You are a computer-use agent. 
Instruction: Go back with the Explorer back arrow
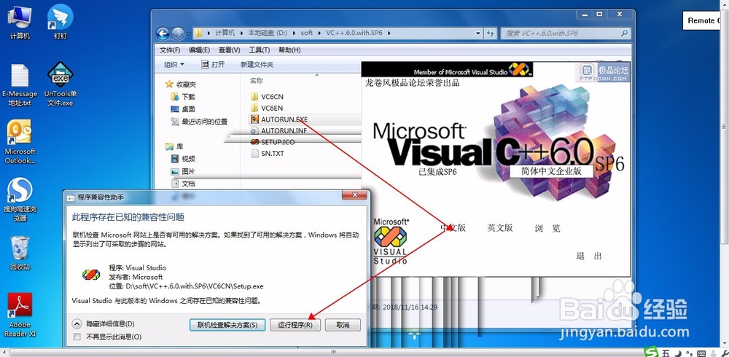click(x=163, y=34)
